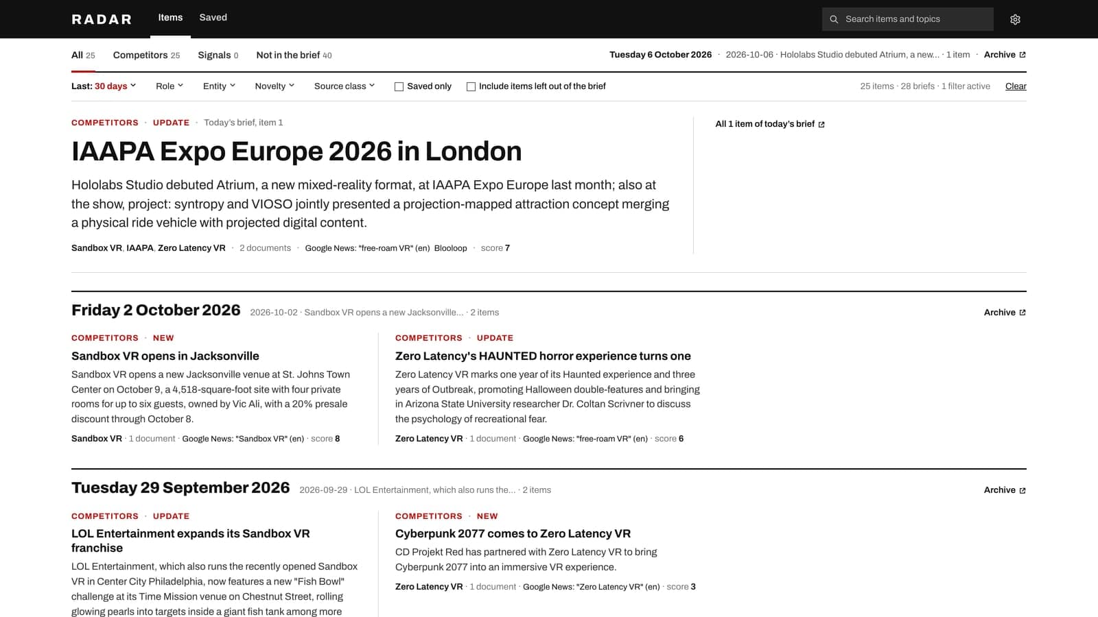Viewport: 1098px width, 617px height.
Task: Click 'Tuesday 6 October 2026' date label
Action: (660, 55)
